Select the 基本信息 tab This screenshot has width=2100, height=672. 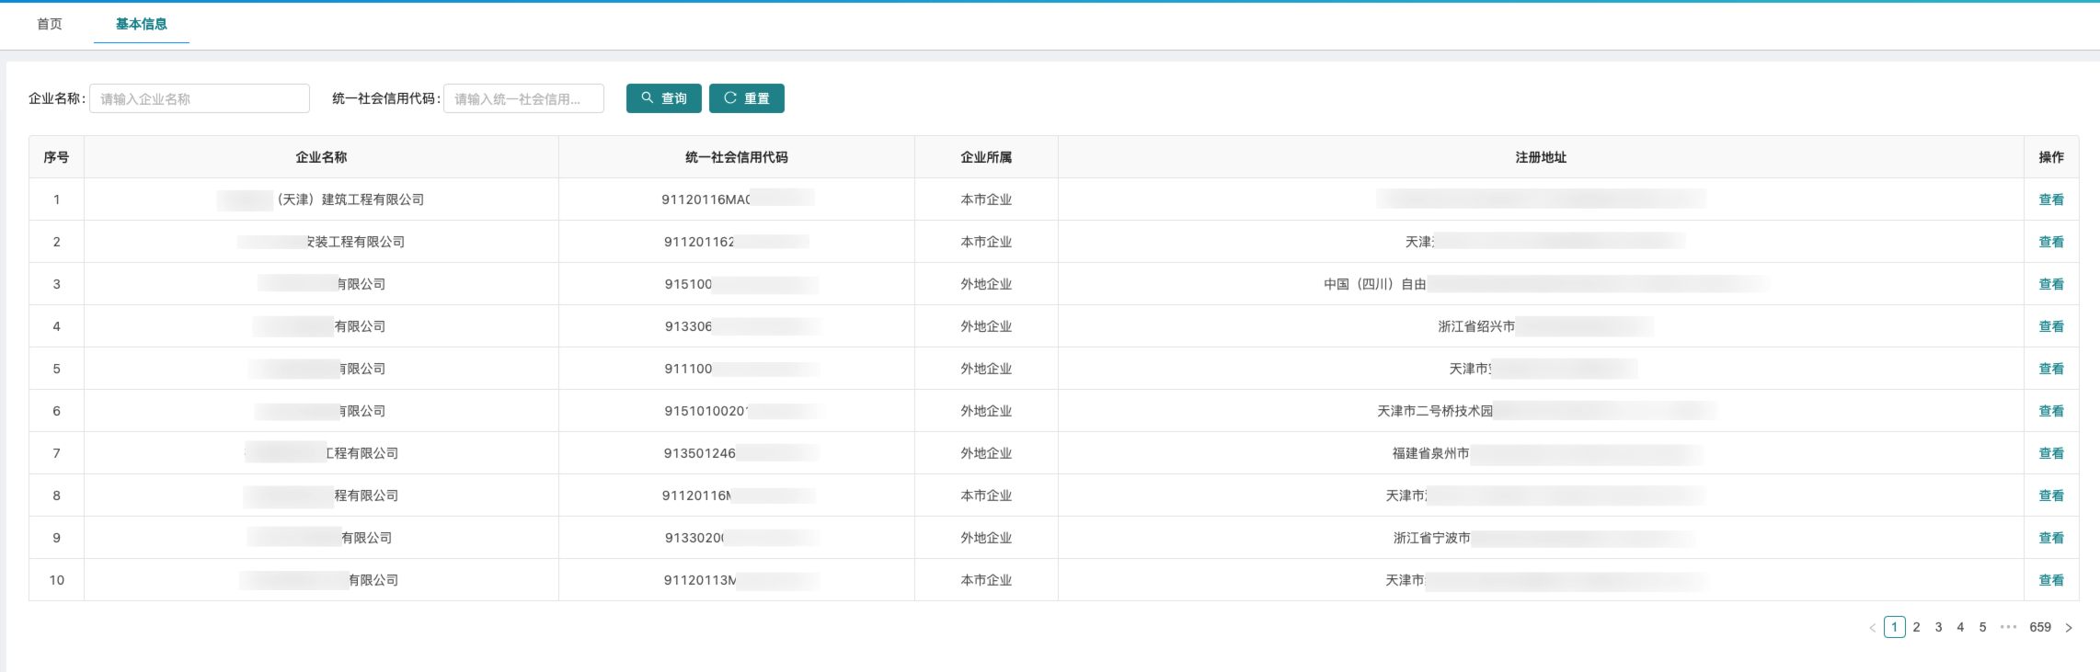coord(141,24)
